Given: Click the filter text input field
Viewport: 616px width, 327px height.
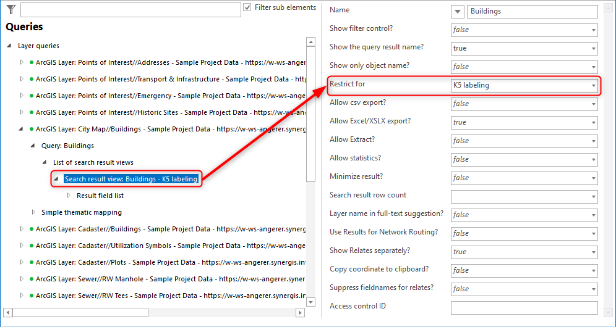Looking at the screenshot, I should (x=130, y=10).
